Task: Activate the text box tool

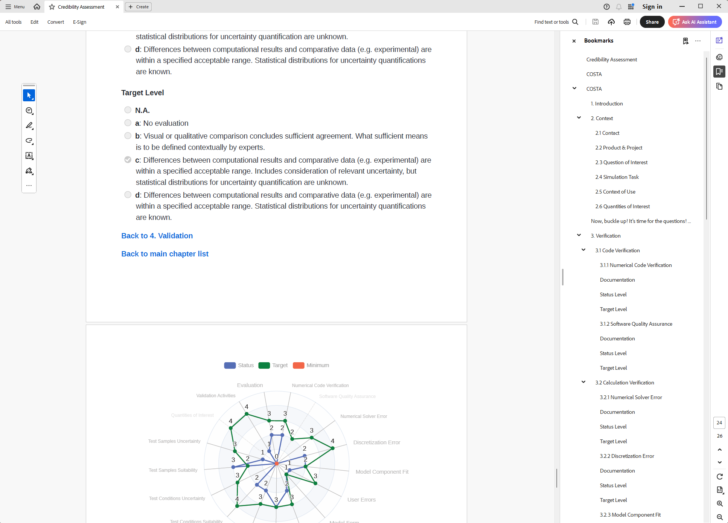Action: [x=29, y=156]
